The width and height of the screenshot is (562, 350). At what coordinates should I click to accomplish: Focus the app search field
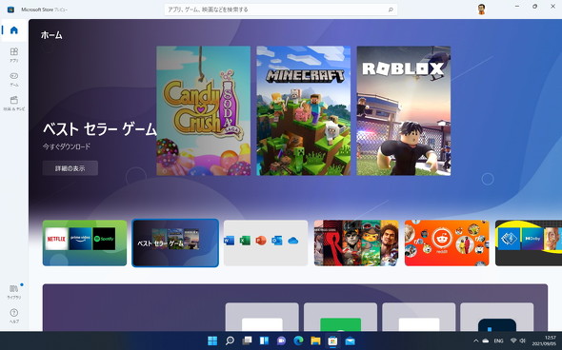point(281,10)
